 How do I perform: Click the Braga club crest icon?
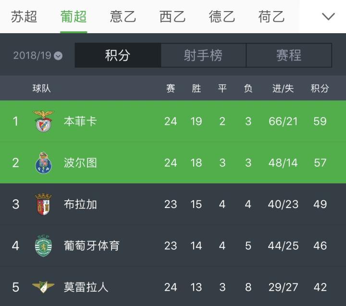pos(44,204)
